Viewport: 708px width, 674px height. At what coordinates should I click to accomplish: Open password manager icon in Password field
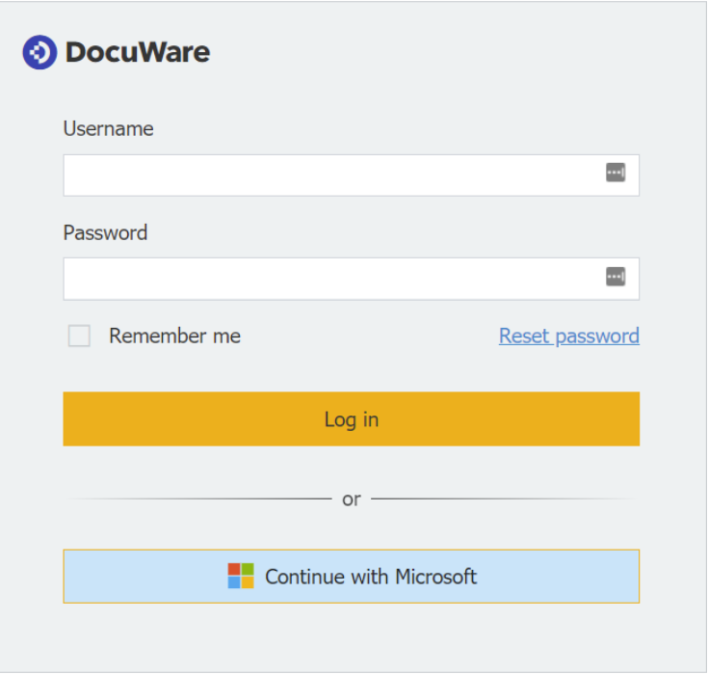[x=616, y=278]
